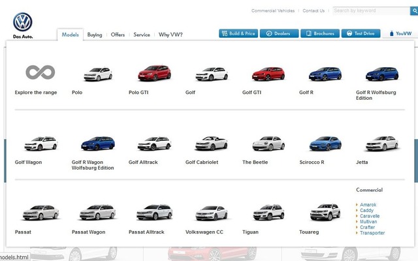The width and height of the screenshot is (418, 261).
Task: Select the Golf R Wagon Wolfsburg Edition image
Action: pos(98,144)
